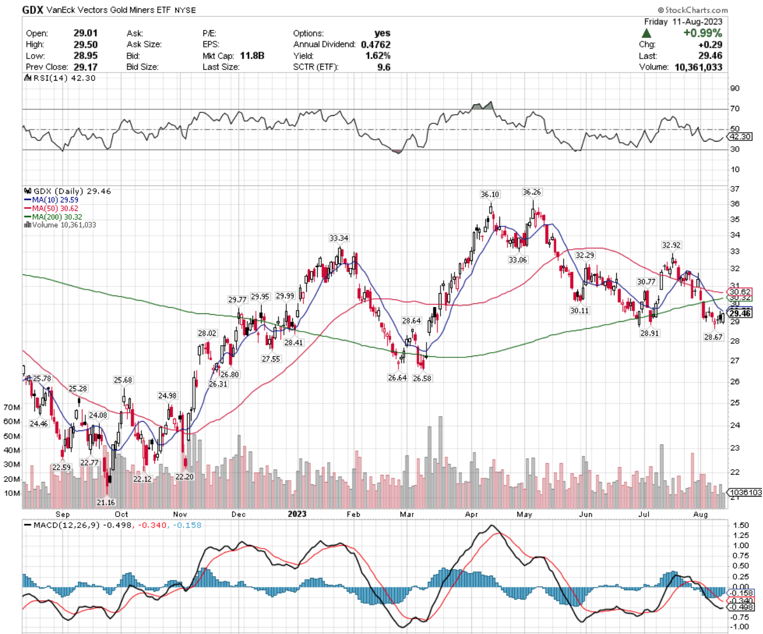Click the Annual Dividend value 0.4762
This screenshot has height=634, width=763.
(x=376, y=44)
